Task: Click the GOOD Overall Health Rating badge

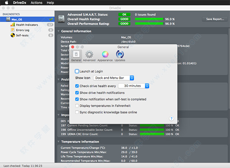Action: click(124, 19)
